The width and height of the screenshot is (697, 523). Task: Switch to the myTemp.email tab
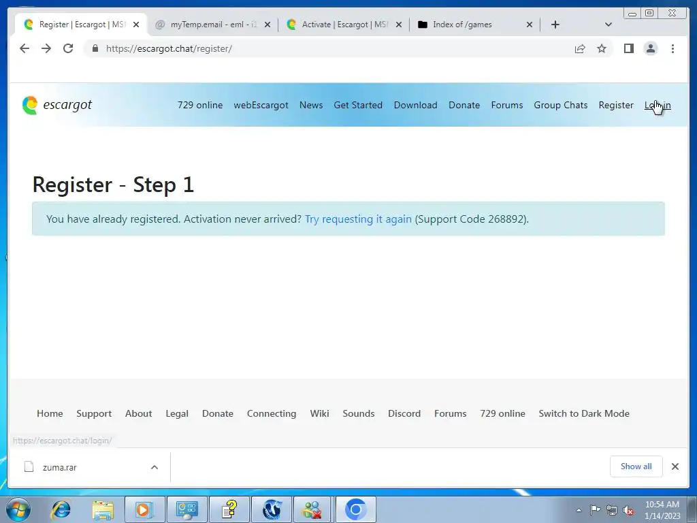tap(212, 25)
